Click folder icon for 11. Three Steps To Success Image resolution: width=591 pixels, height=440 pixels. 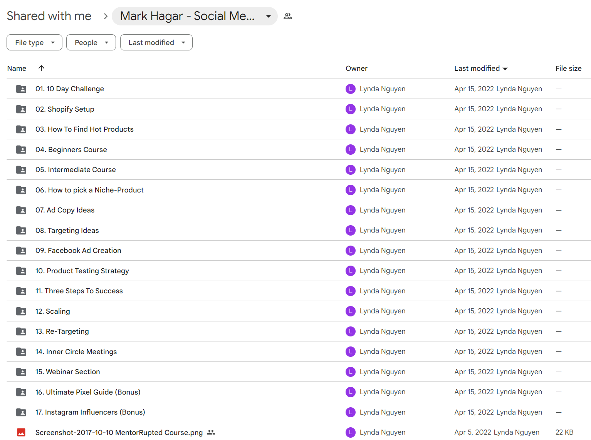click(x=21, y=291)
